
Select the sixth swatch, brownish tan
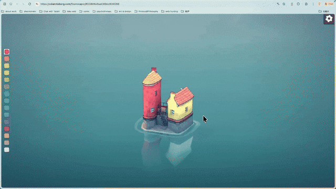coord(7,87)
